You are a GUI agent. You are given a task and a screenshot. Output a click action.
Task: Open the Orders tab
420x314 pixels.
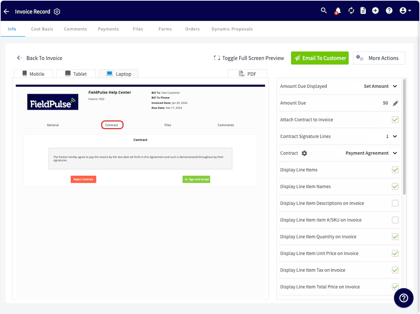click(192, 29)
